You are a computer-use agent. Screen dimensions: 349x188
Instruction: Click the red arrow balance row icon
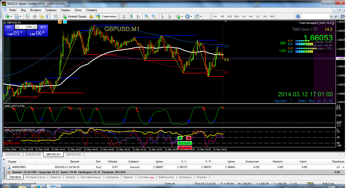point(8,172)
